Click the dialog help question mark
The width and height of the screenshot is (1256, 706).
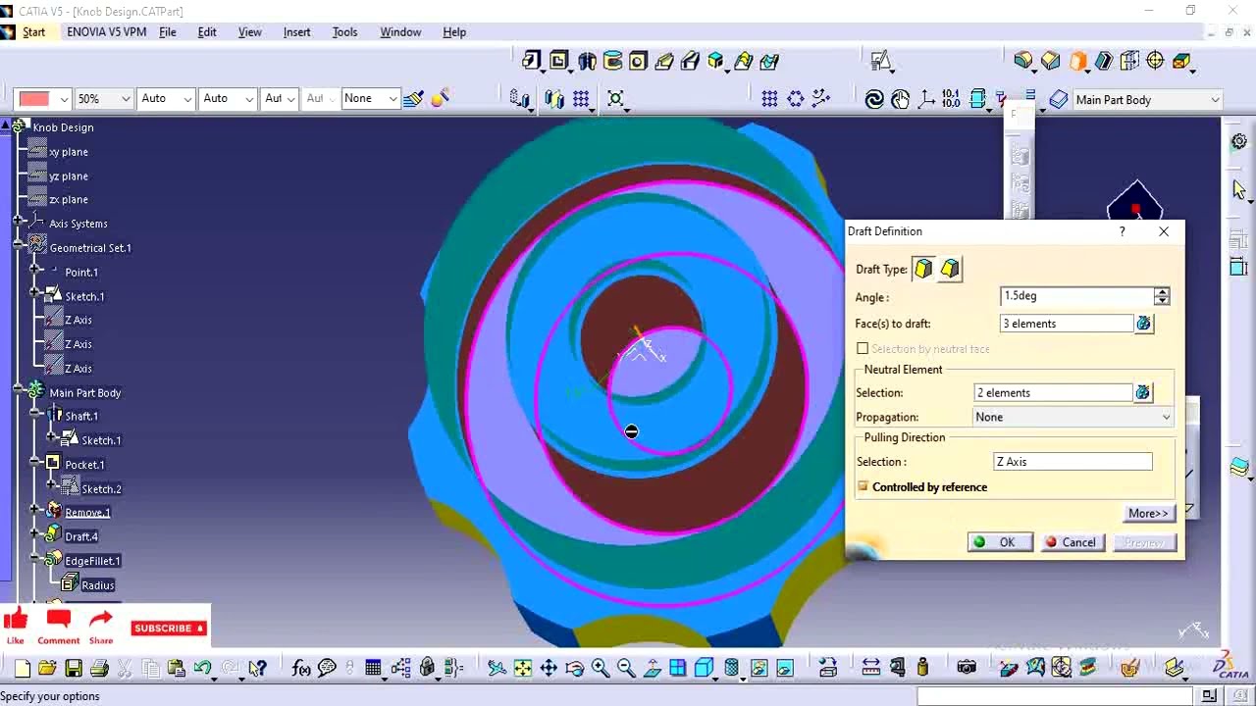coord(1122,231)
